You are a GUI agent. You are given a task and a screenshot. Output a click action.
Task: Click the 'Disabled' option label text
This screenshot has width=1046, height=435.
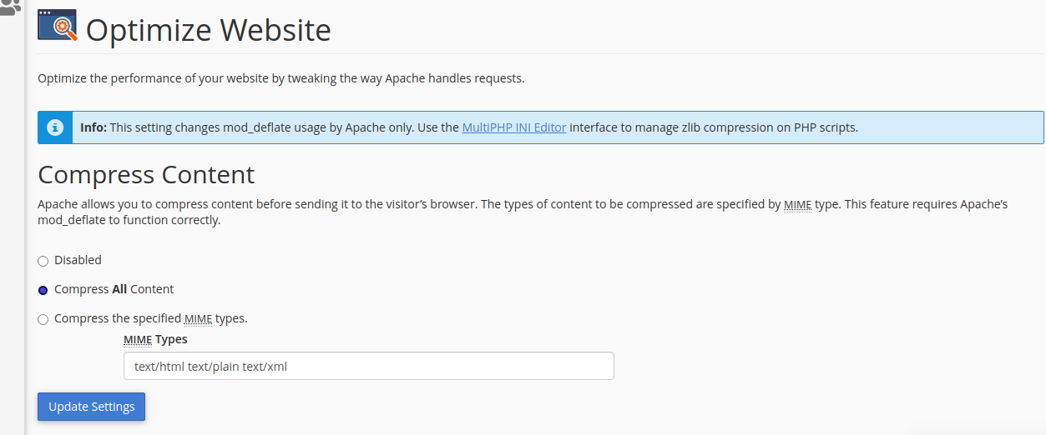click(78, 261)
